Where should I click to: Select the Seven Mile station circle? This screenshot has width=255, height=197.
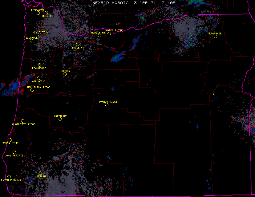tap(10, 140)
